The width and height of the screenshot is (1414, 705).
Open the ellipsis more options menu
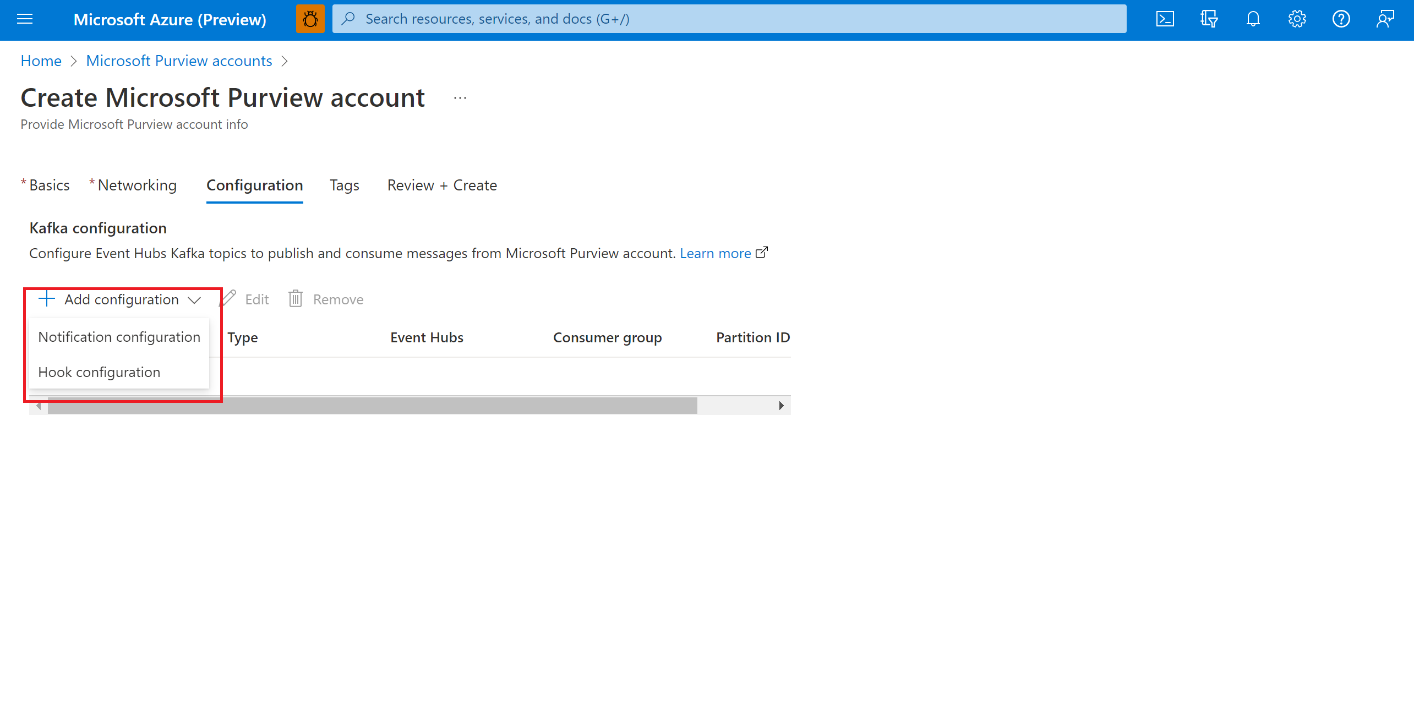(x=460, y=99)
